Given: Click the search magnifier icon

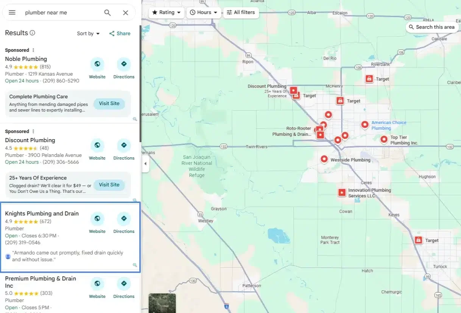Looking at the screenshot, I should [x=107, y=12].
